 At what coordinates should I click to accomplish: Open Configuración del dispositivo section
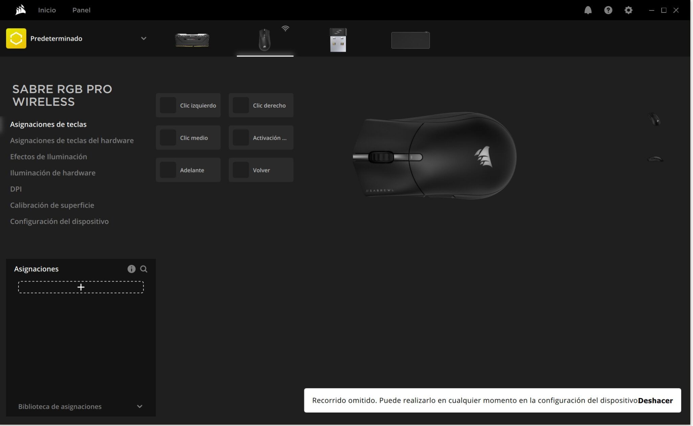(x=59, y=222)
